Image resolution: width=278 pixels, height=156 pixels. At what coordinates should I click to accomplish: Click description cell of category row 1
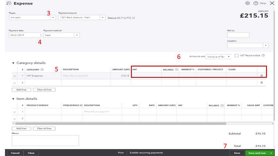(x=86, y=76)
